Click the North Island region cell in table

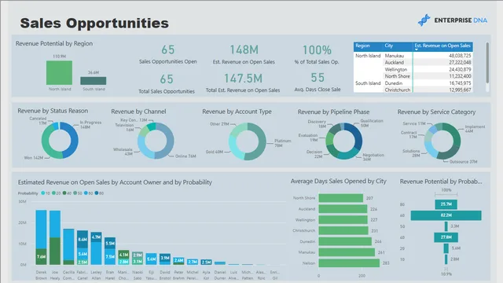[368, 56]
